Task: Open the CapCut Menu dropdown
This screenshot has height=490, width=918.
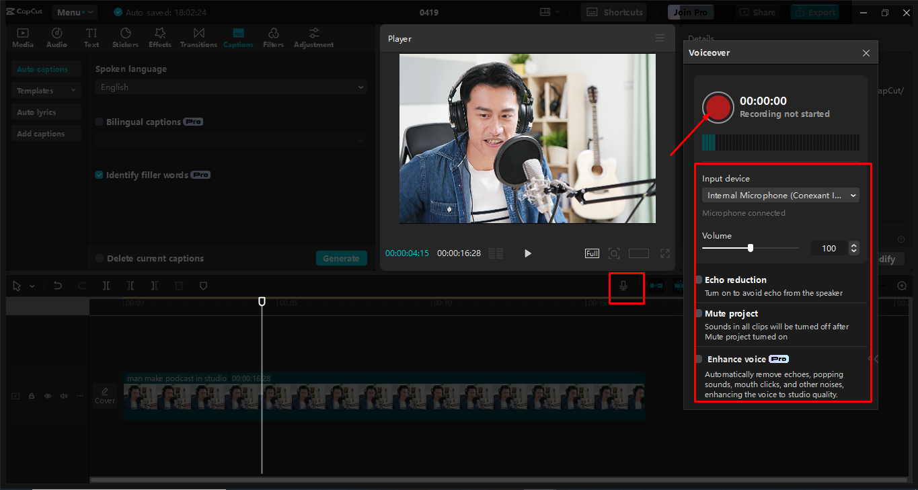Action: click(74, 12)
